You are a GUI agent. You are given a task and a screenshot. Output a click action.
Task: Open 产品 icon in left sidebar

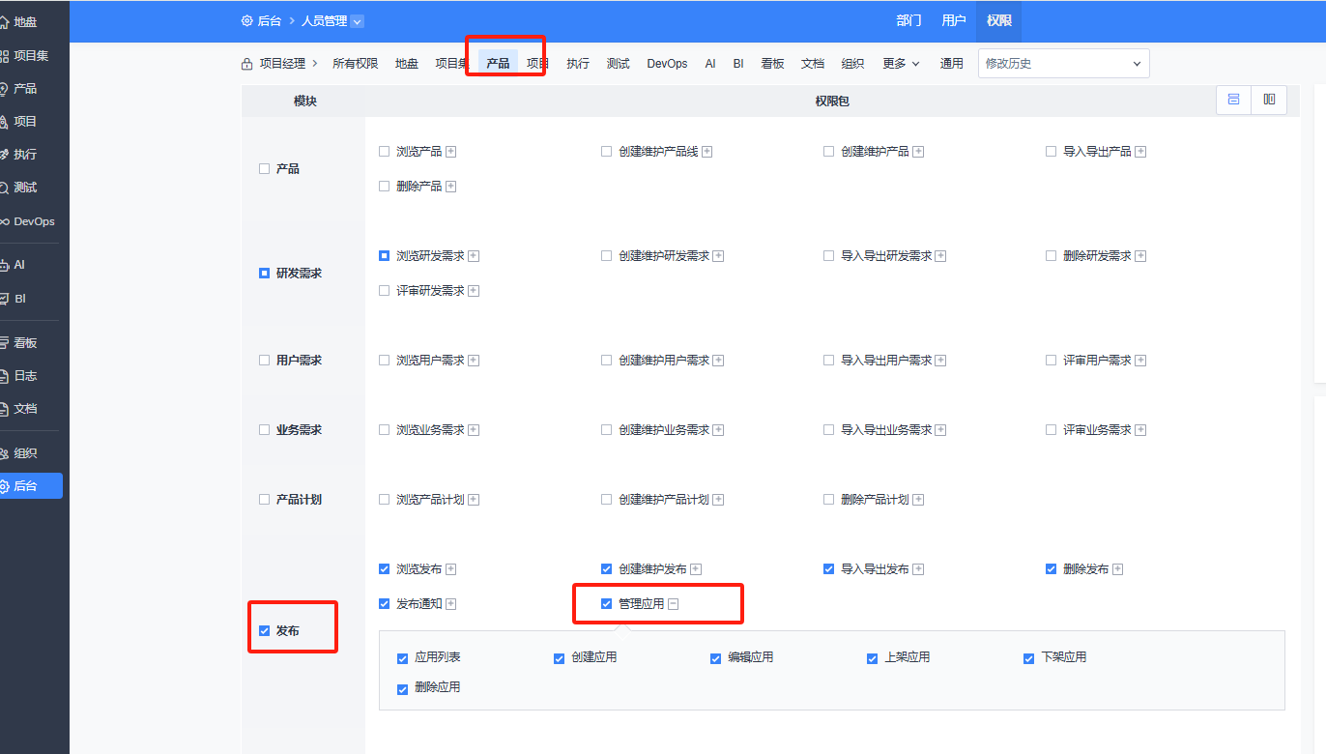pos(5,89)
